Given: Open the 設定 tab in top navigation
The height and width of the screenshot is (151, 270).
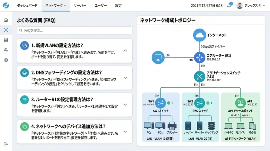Looking at the screenshot, I should [x=118, y=6].
